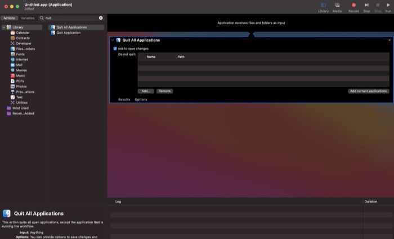394x239 pixels.
Task: Click the search field containing quit
Action: coord(71,18)
